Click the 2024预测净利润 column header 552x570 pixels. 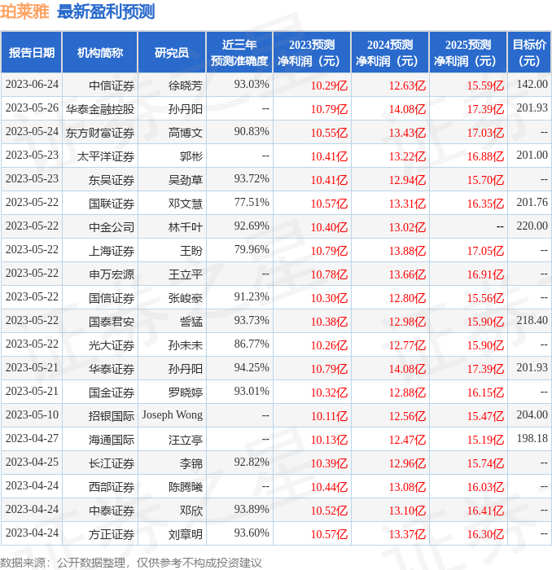tap(390, 53)
